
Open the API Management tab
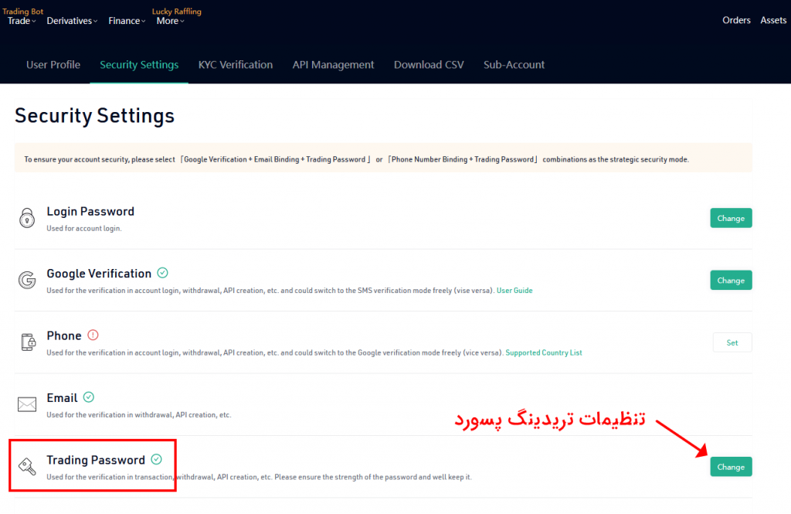[x=333, y=65]
